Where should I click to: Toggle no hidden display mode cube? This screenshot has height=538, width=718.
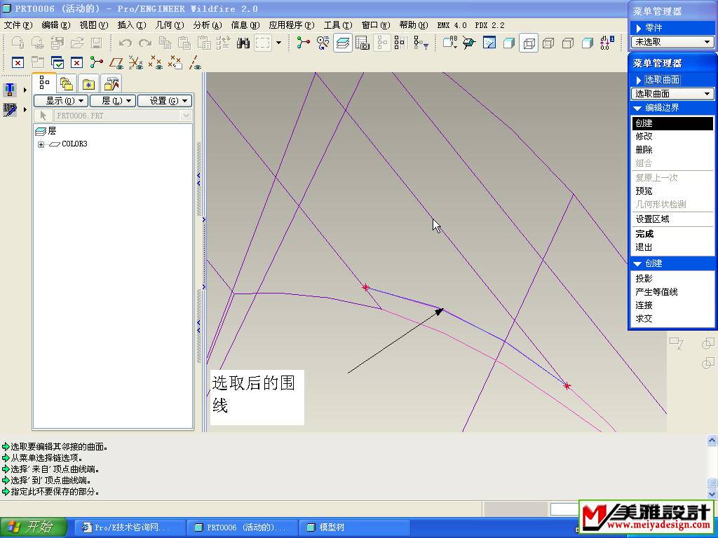click(x=568, y=43)
